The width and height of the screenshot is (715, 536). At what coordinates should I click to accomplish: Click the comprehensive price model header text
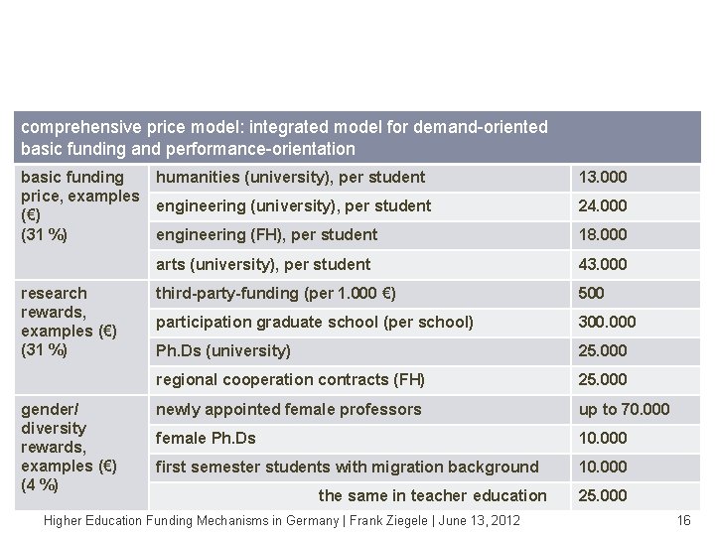coord(284,138)
